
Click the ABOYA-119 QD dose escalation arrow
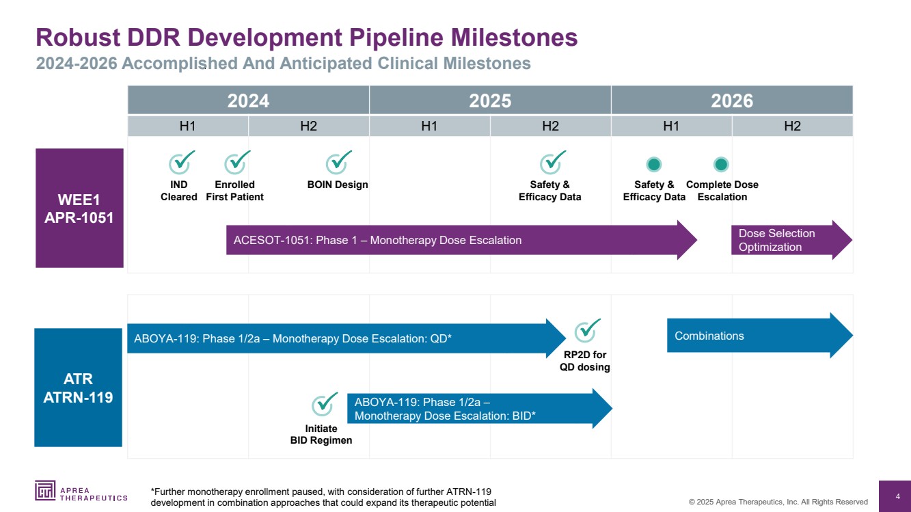342,338
